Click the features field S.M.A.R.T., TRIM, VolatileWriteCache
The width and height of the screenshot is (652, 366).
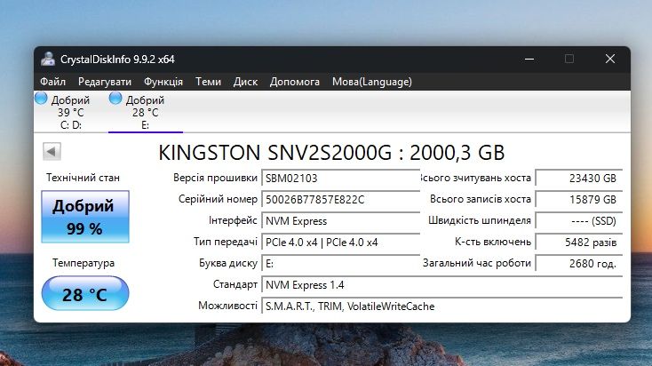[x=441, y=306]
